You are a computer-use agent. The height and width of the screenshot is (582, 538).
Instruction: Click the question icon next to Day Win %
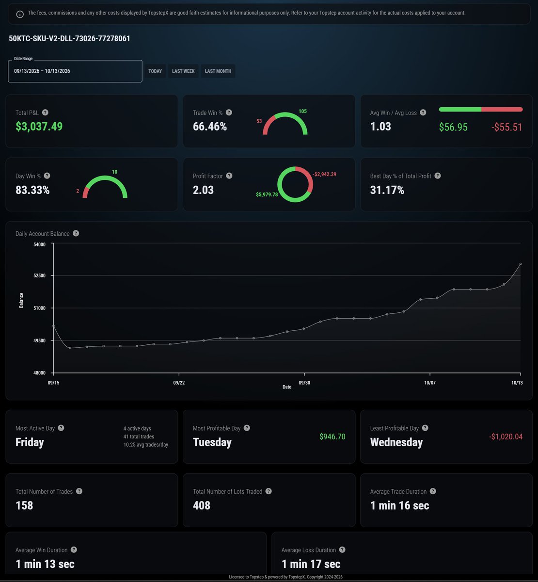tap(47, 176)
